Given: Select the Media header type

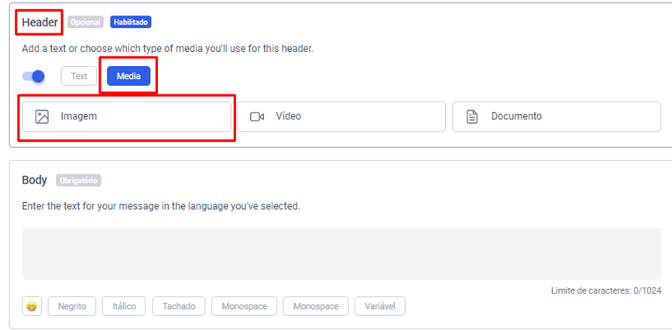Looking at the screenshot, I should tap(129, 77).
